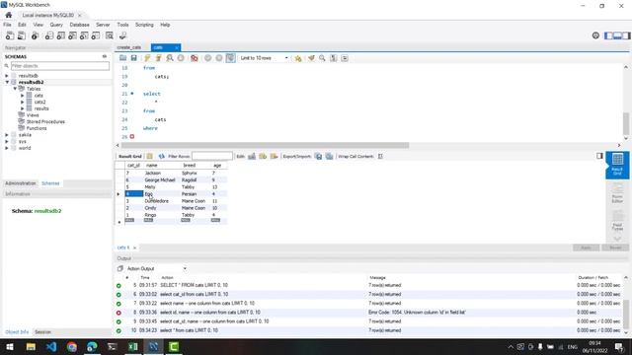Screen dimensions: 632x355
Task: Click the Revert button
Action: tap(615, 248)
